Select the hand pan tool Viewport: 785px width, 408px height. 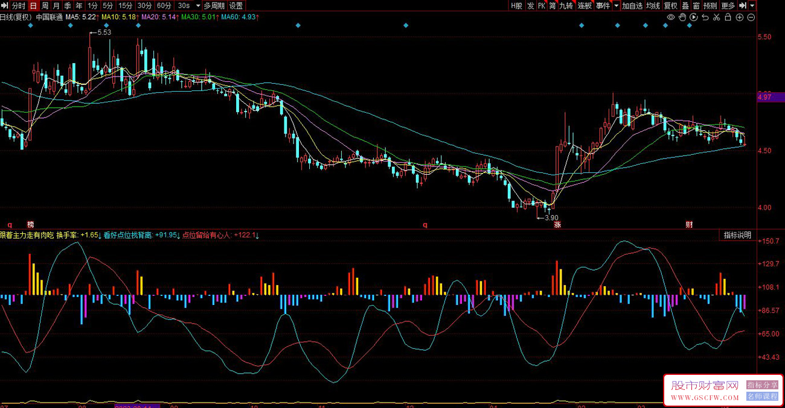682,17
